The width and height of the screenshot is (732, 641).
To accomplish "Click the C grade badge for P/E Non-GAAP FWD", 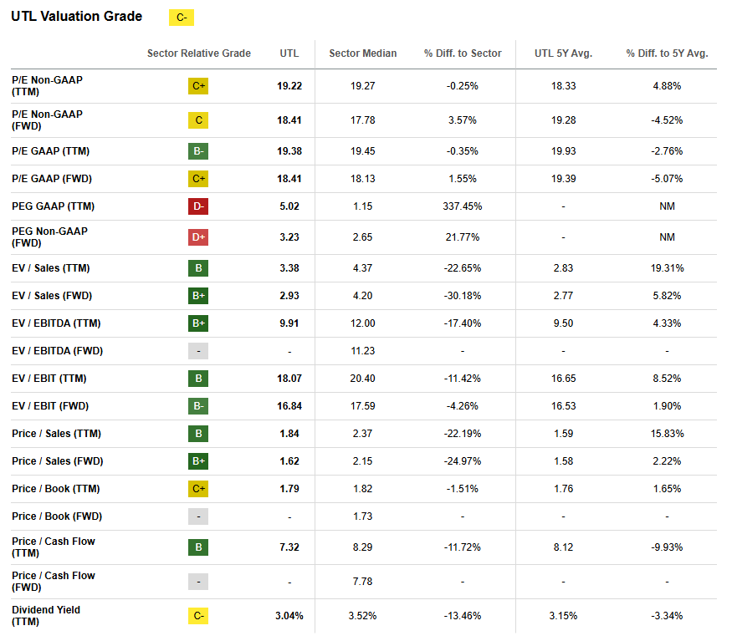I will pos(198,120).
